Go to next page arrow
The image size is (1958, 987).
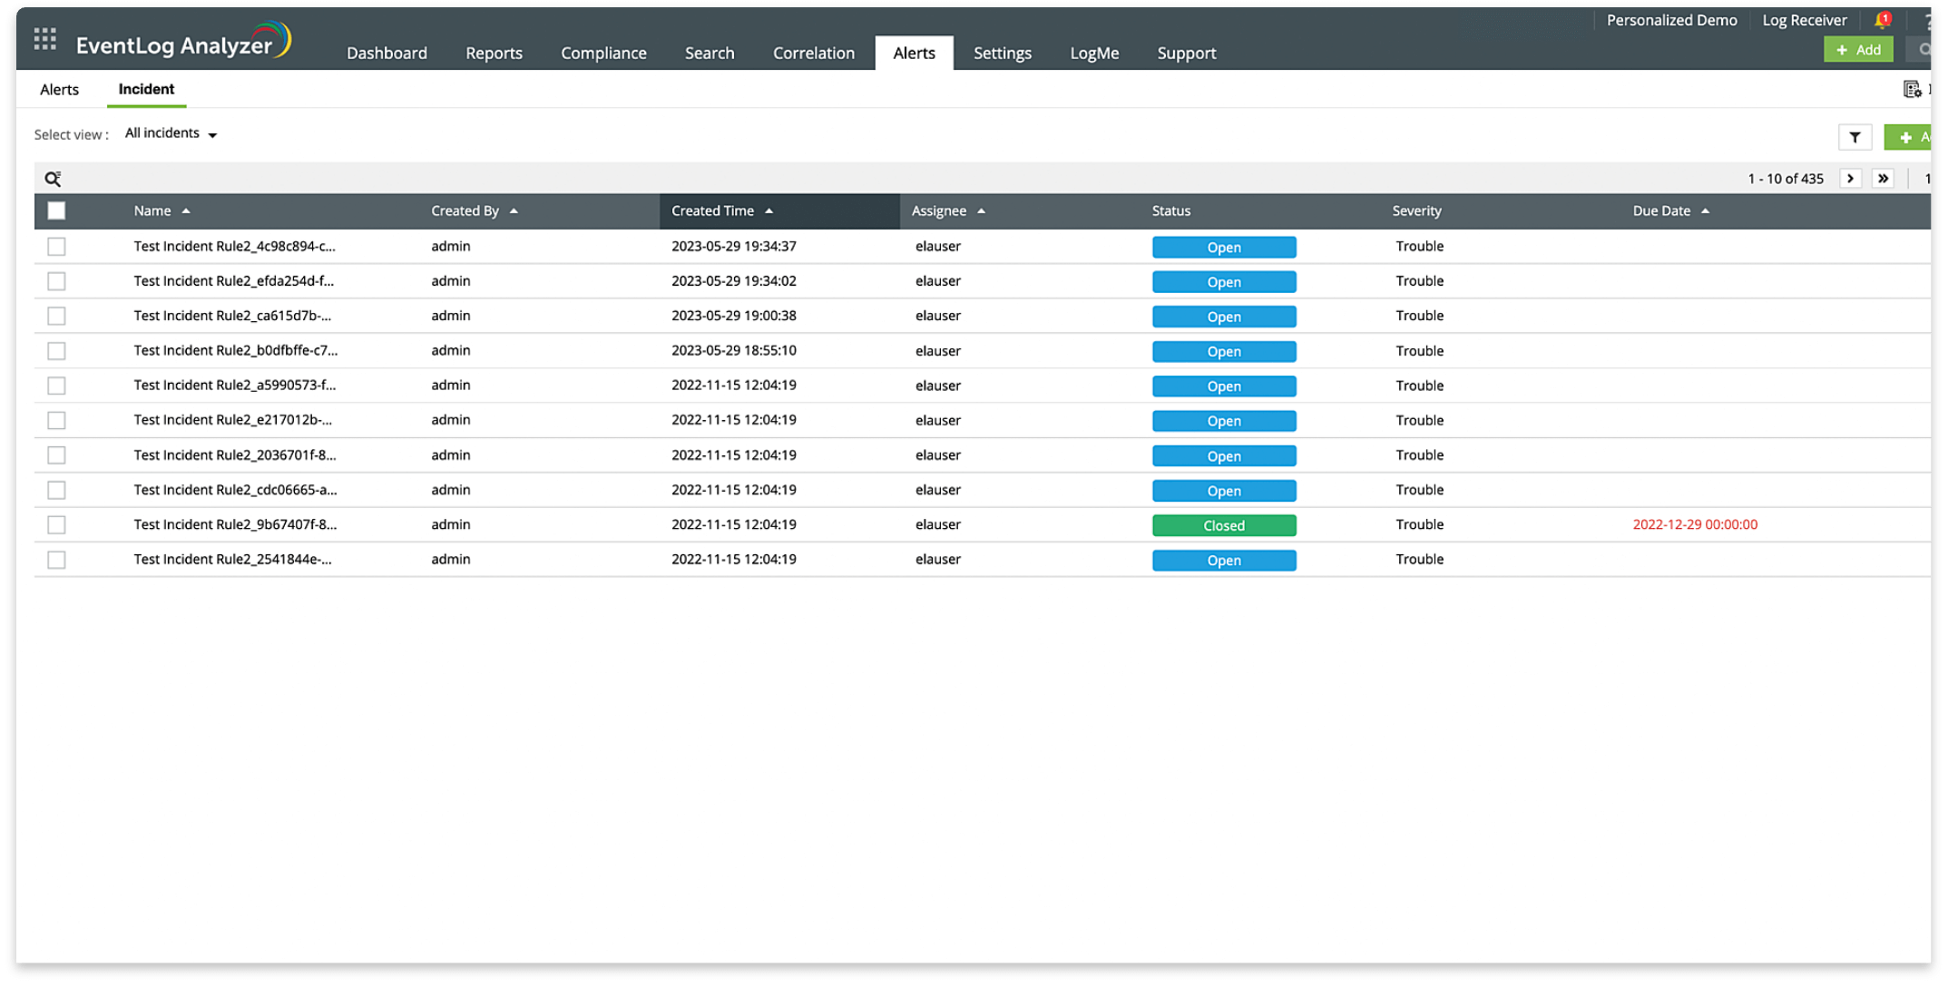tap(1850, 179)
